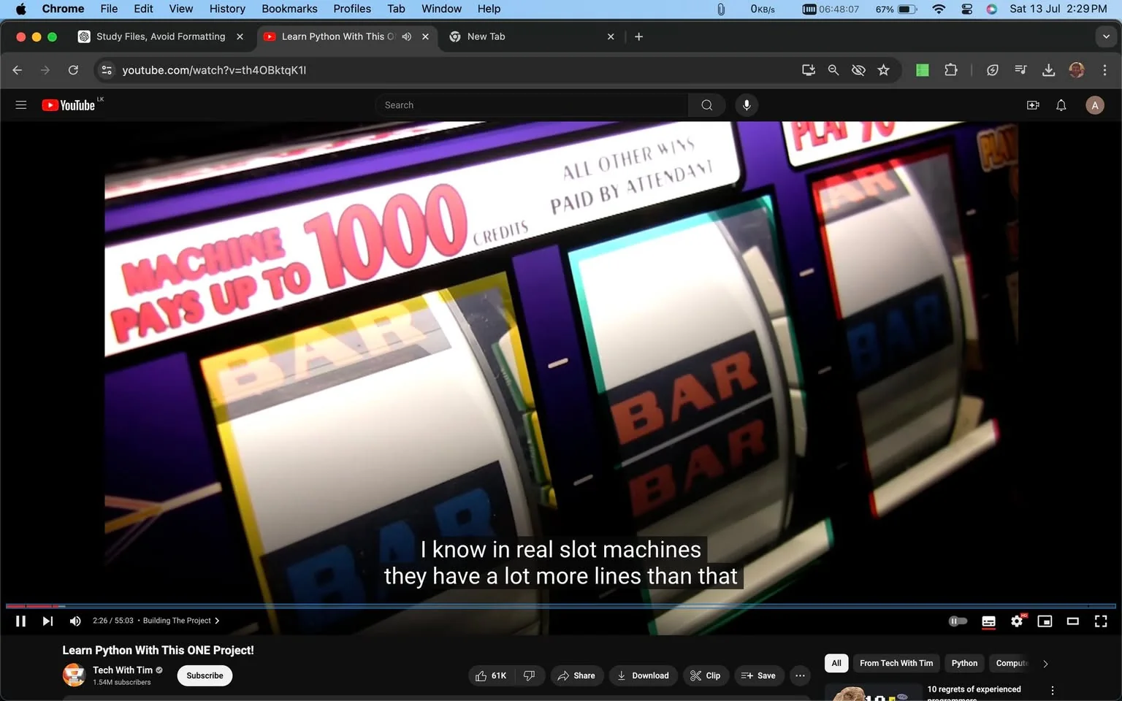Toggle subtitles/closed captions button

(988, 621)
